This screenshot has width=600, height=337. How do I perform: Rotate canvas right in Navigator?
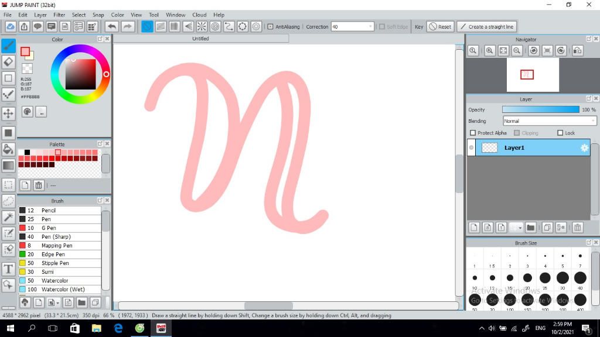tap(561, 50)
